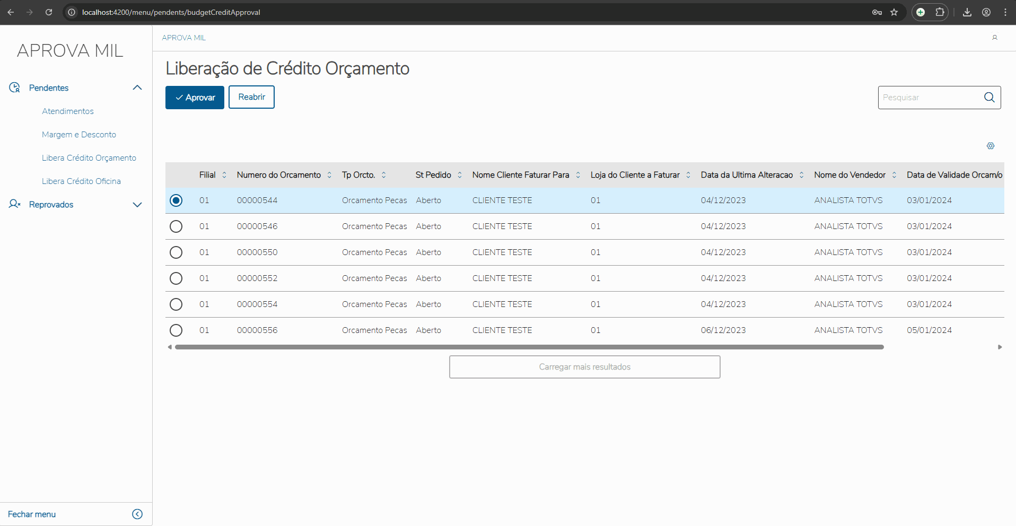Reload the browser page
This screenshot has width=1016, height=526.
[x=49, y=12]
